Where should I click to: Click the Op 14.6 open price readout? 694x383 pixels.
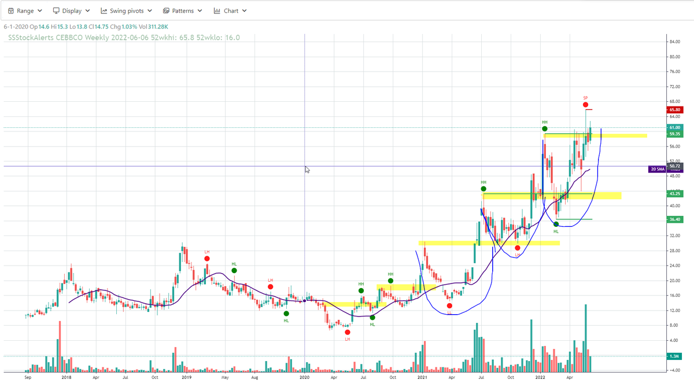[x=39, y=27]
